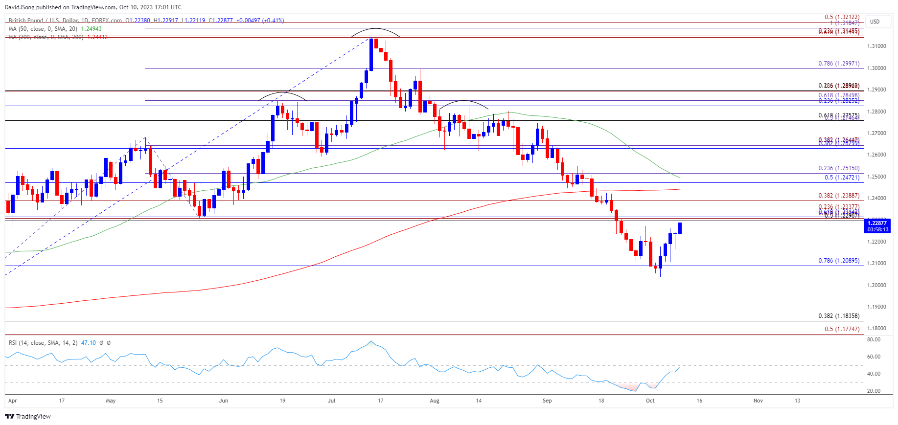Image resolution: width=898 pixels, height=425 pixels.
Task: Click the Fibonacci label 0.618 (1.28498)
Action: 839,95
